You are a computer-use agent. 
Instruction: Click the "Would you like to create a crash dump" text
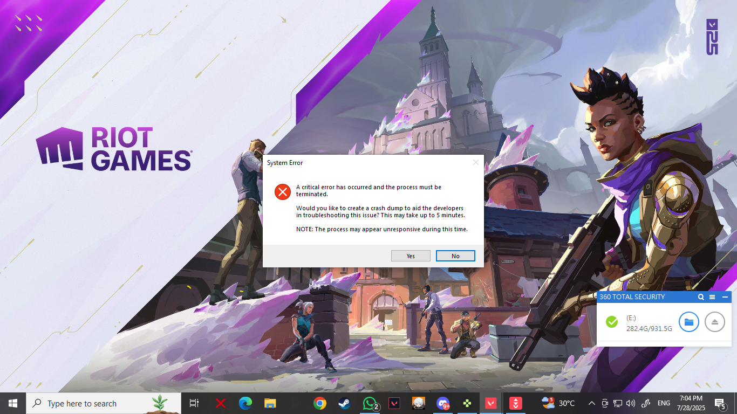coord(380,211)
